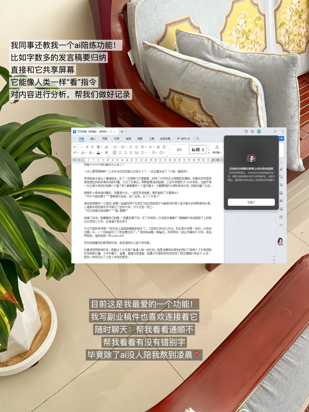Click the blue 分享 share button

(x=281, y=138)
